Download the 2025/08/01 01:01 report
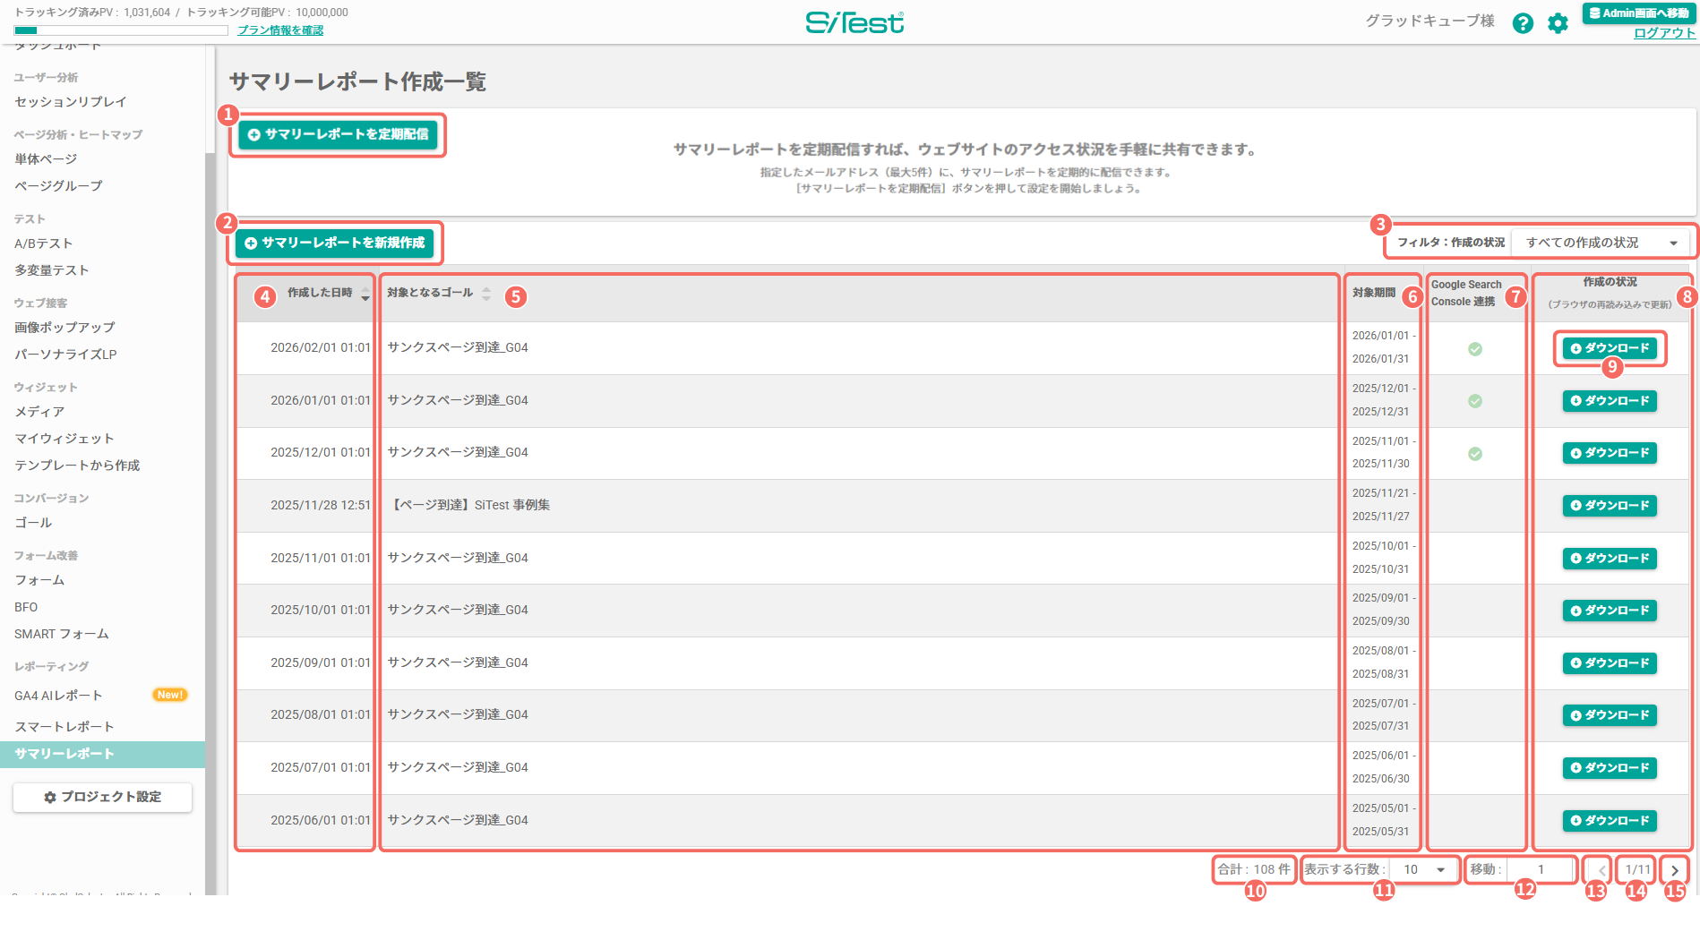Viewport: 1700px width, 940px height. click(x=1610, y=715)
